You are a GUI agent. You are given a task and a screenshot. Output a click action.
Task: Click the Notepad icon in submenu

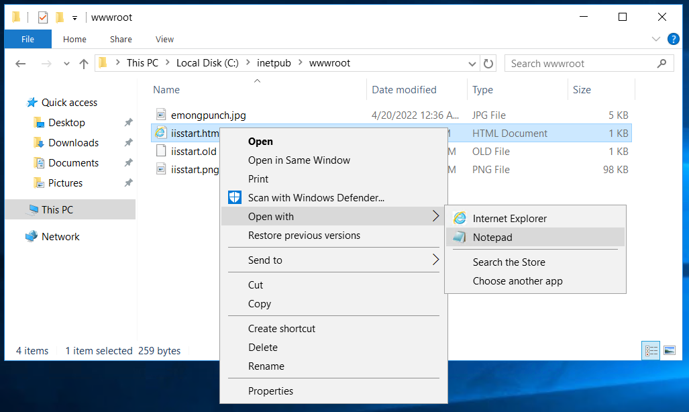pos(460,237)
